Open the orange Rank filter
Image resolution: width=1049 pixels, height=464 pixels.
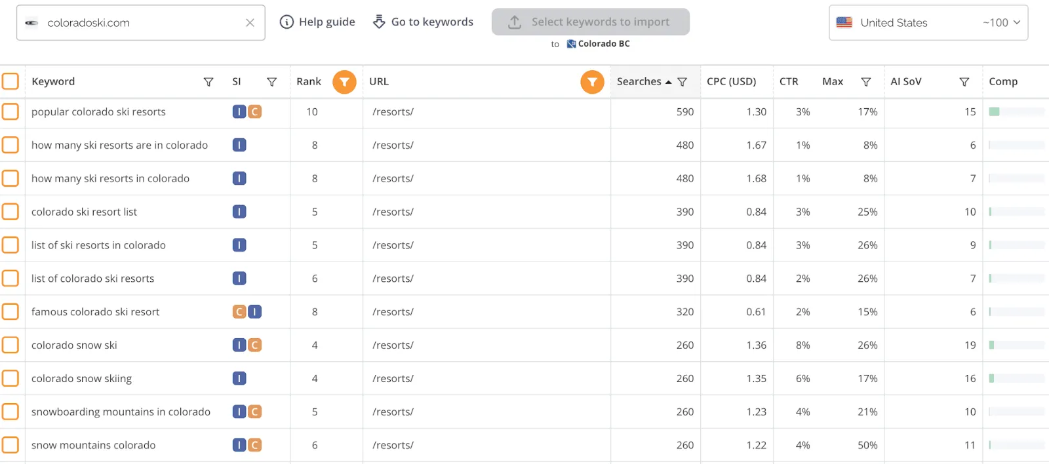[344, 82]
